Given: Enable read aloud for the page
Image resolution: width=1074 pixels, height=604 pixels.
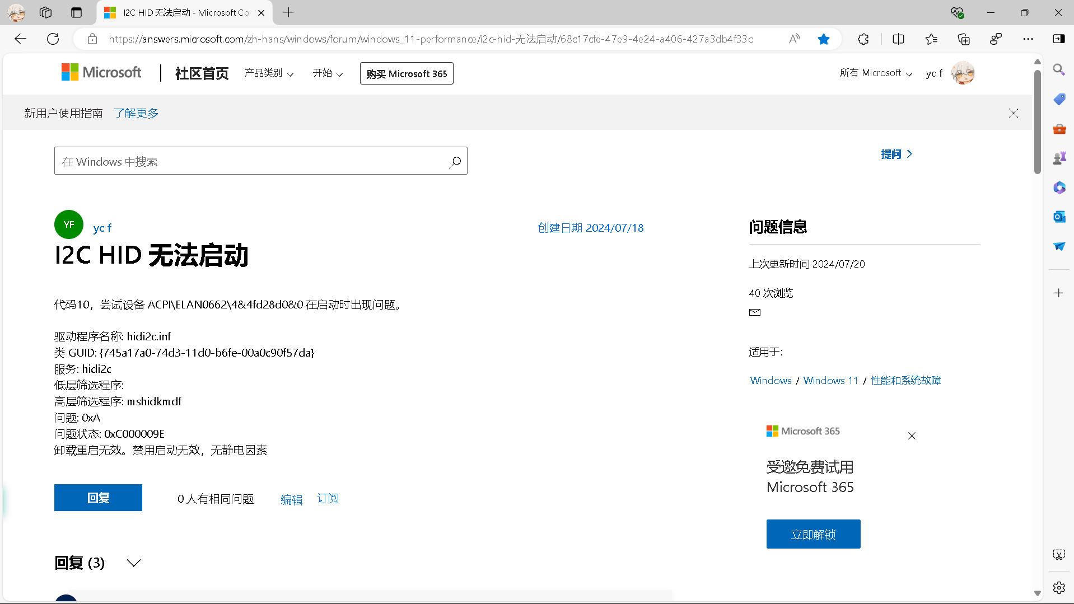Looking at the screenshot, I should pyautogui.click(x=795, y=39).
